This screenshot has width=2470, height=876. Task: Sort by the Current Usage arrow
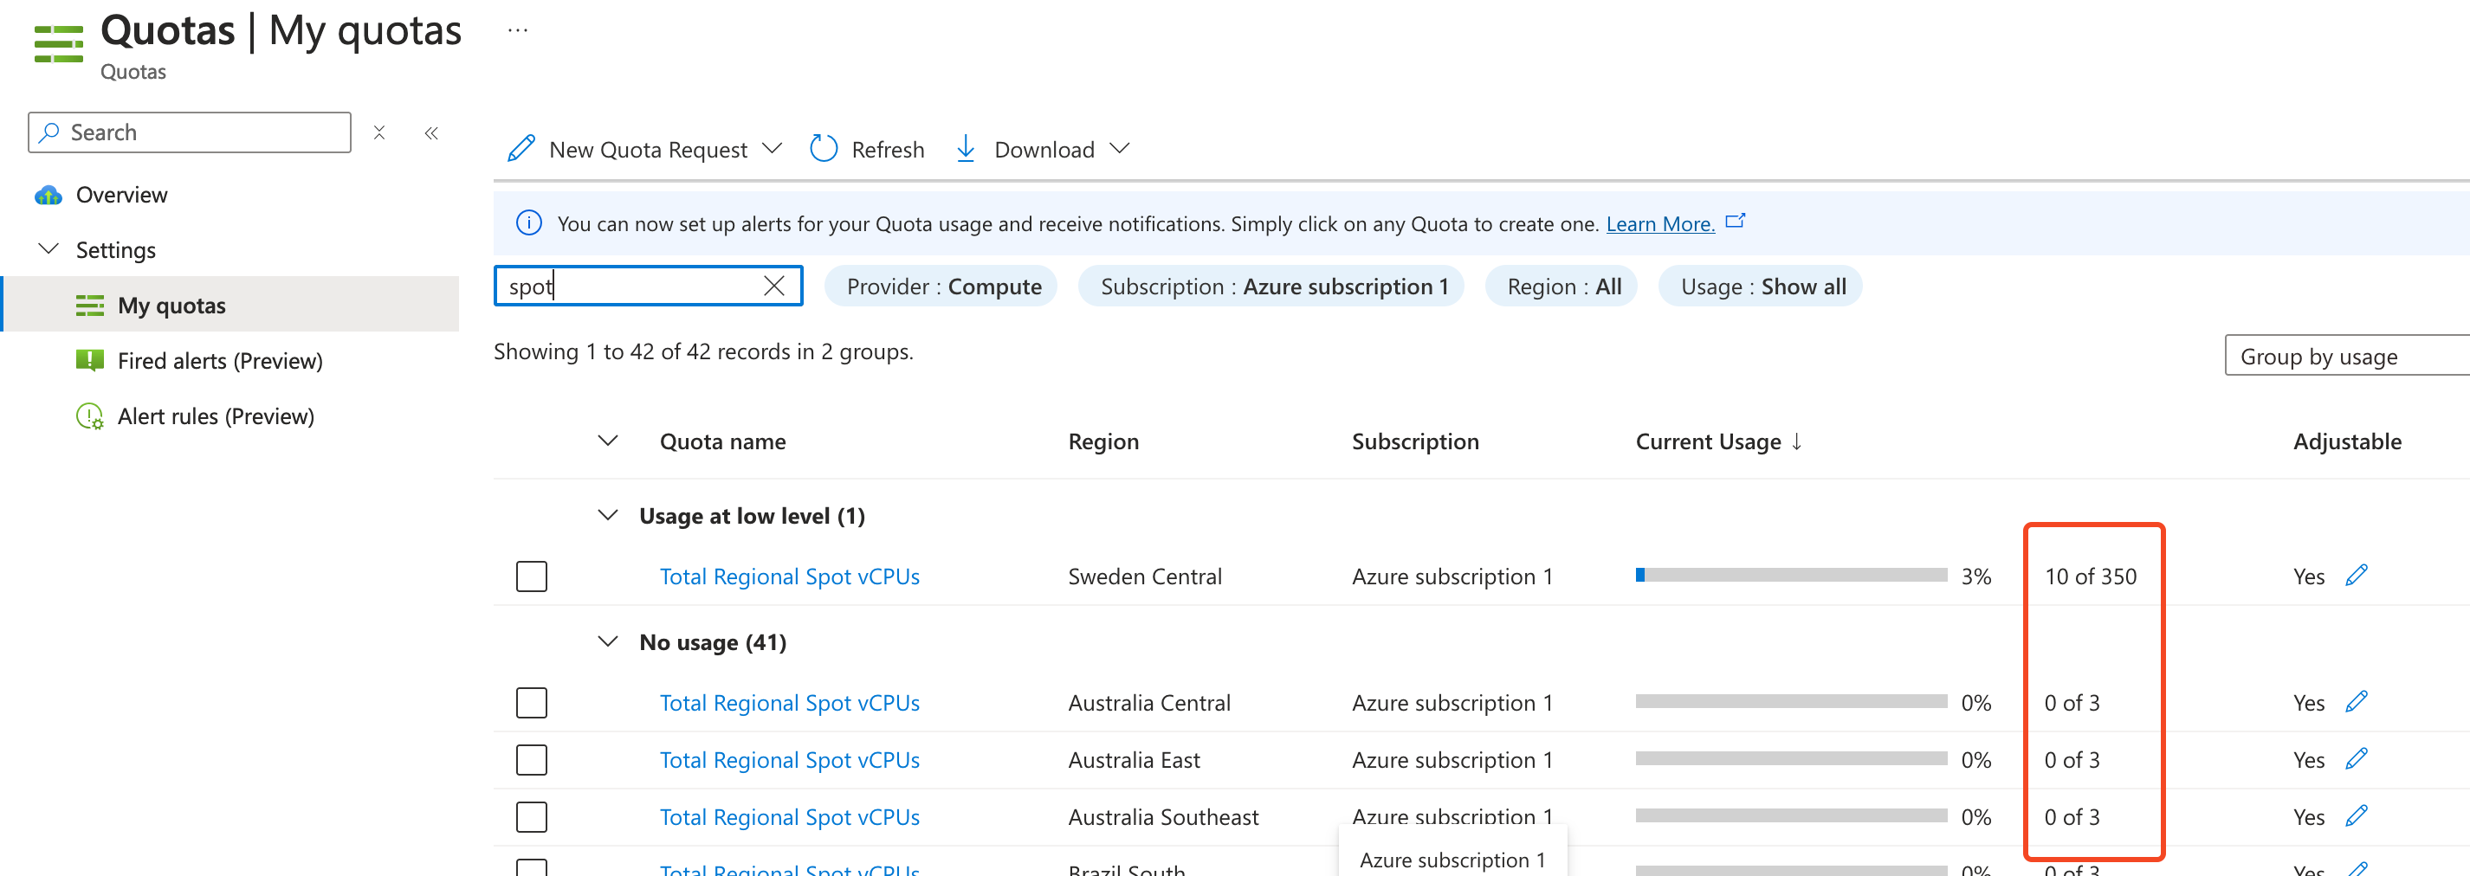tap(1797, 441)
